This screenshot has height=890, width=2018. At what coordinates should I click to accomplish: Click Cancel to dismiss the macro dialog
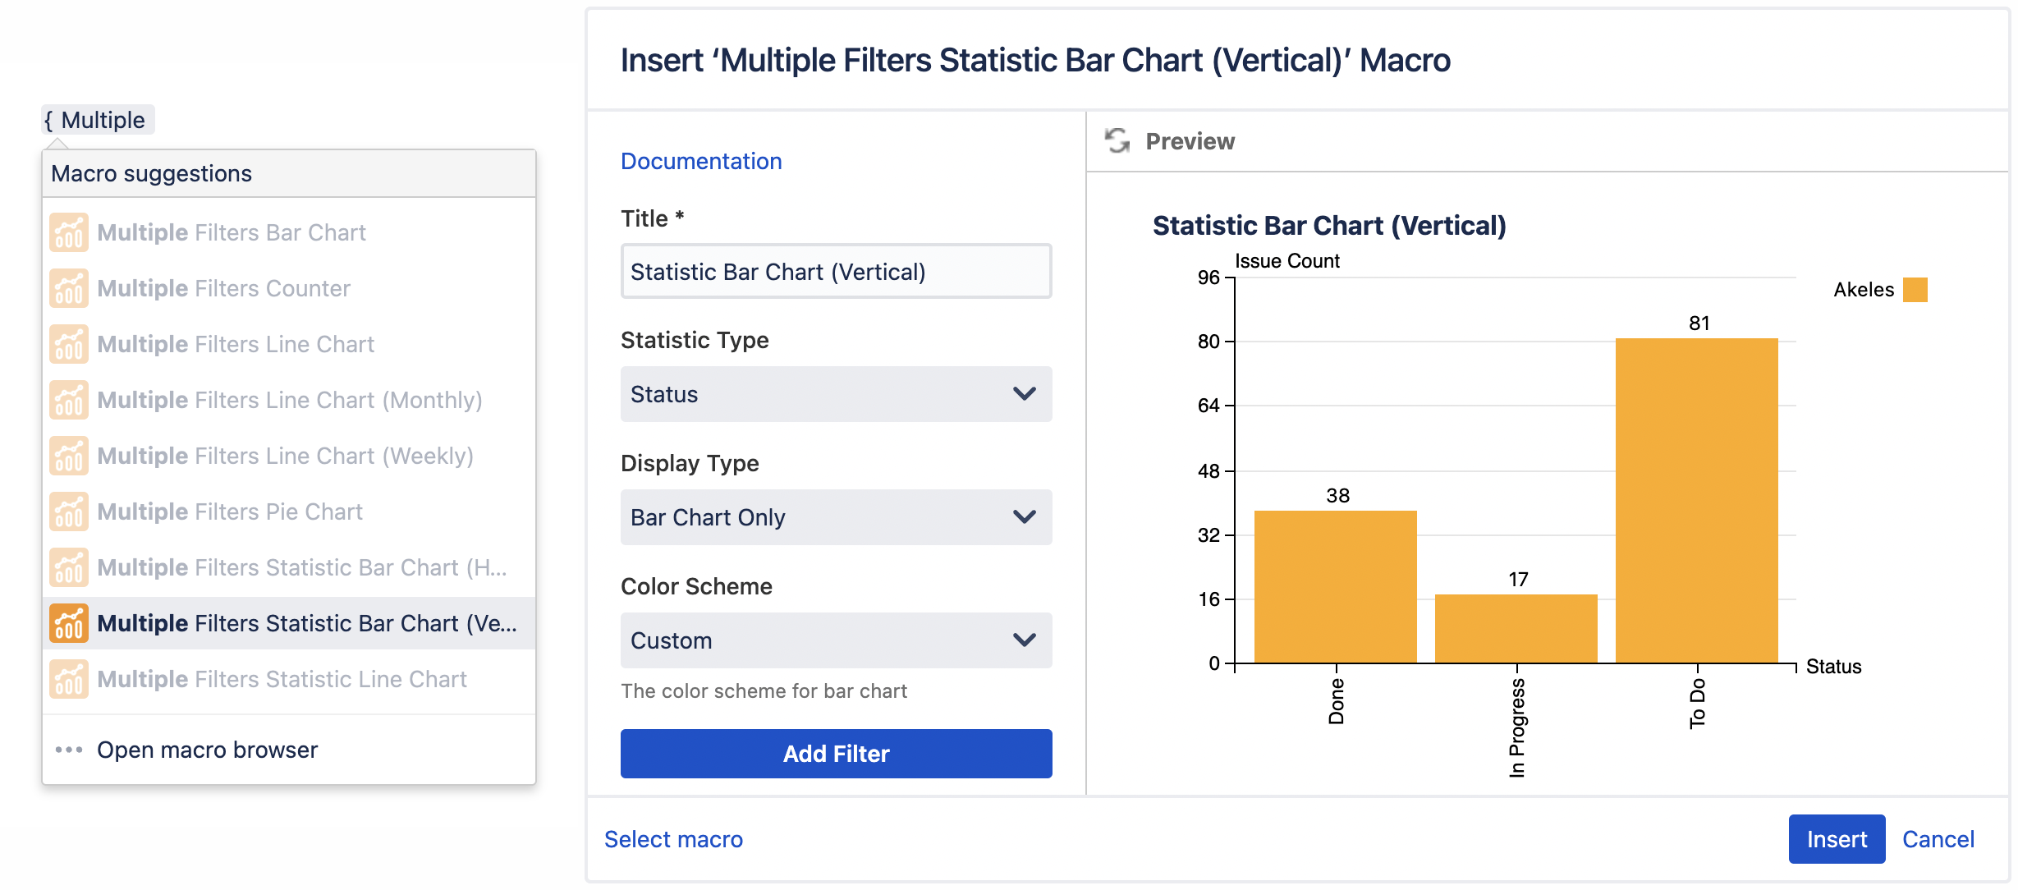1938,839
